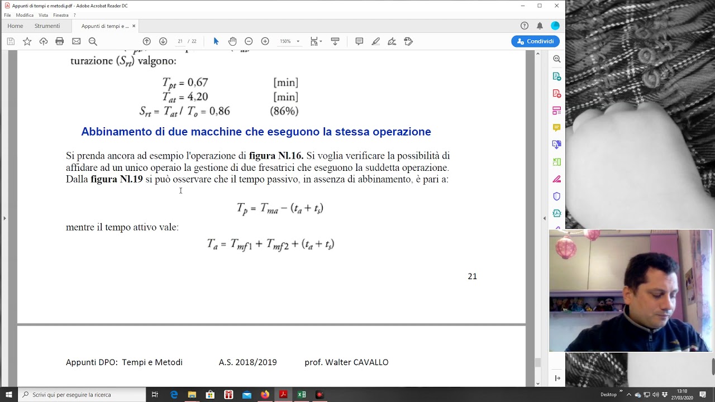This screenshot has height=402, width=715.
Task: Choose the selection arrow tool
Action: pos(216,41)
